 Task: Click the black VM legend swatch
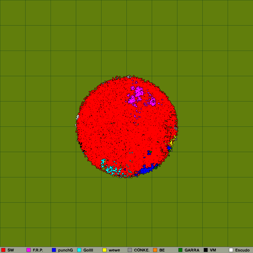click(206, 250)
